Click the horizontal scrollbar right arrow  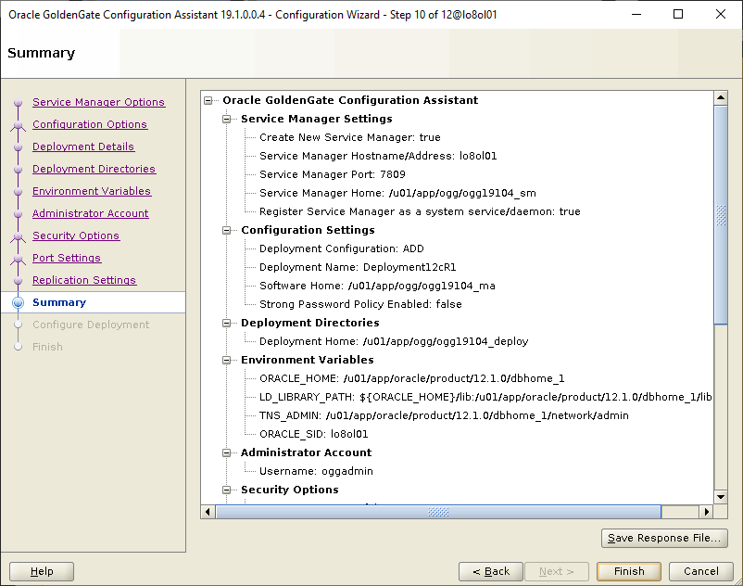(706, 512)
